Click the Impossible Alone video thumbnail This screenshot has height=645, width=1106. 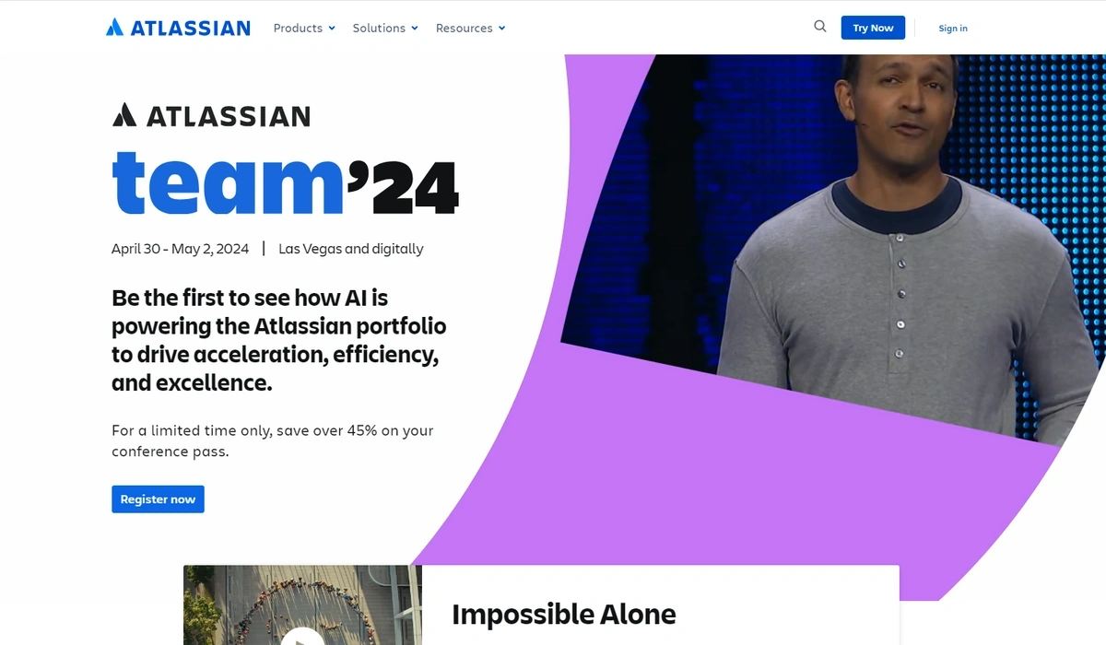(302, 605)
